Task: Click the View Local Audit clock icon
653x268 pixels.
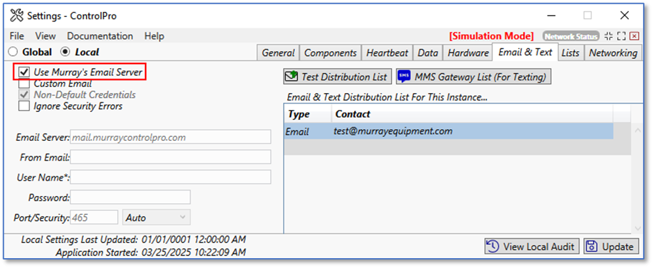Action: (492, 246)
